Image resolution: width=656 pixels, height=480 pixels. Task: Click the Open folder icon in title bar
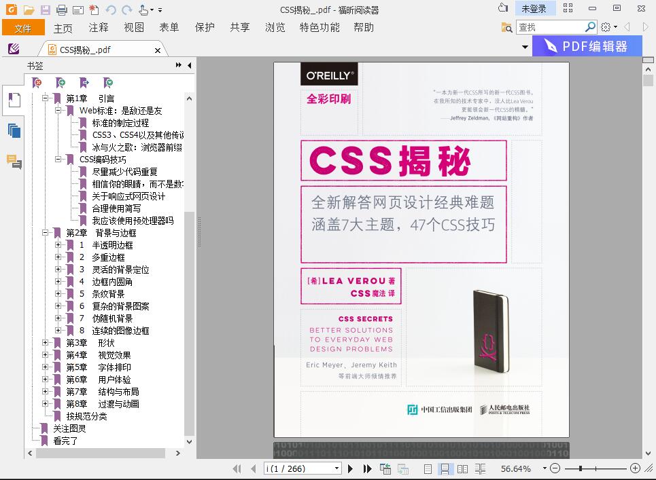[29, 10]
